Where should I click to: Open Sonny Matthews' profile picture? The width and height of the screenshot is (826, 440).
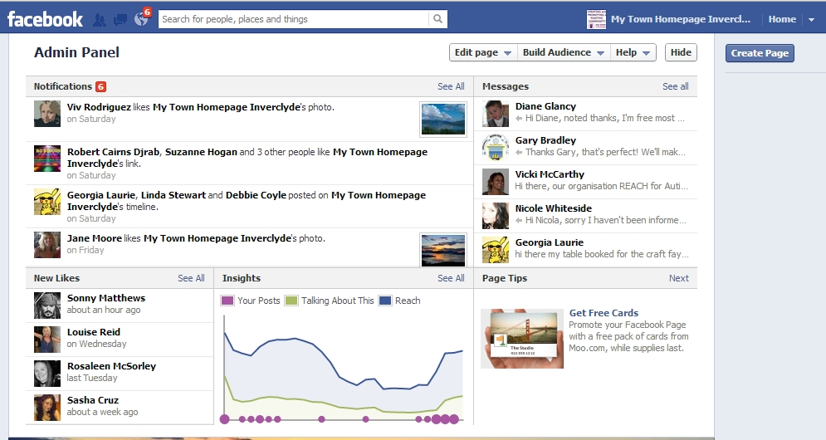coord(47,306)
